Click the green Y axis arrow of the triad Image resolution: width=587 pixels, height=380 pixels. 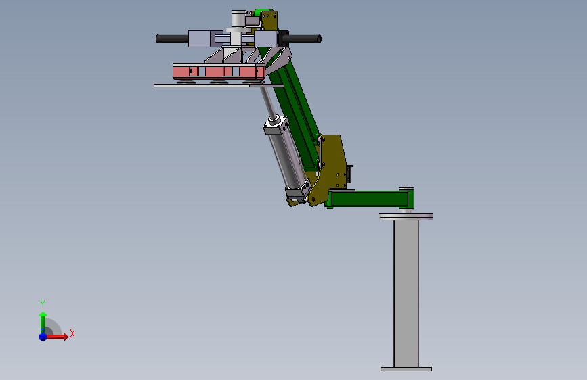coord(43,322)
